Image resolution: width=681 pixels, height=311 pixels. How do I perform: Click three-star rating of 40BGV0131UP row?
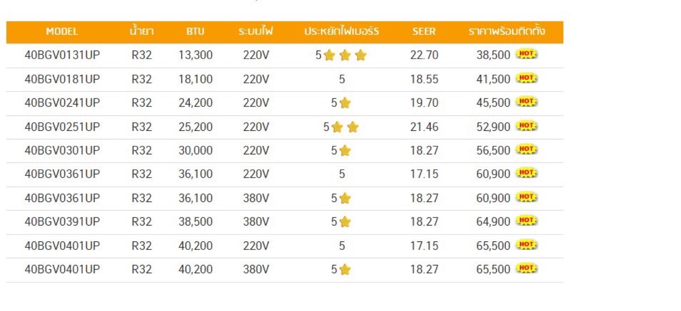[x=345, y=55]
